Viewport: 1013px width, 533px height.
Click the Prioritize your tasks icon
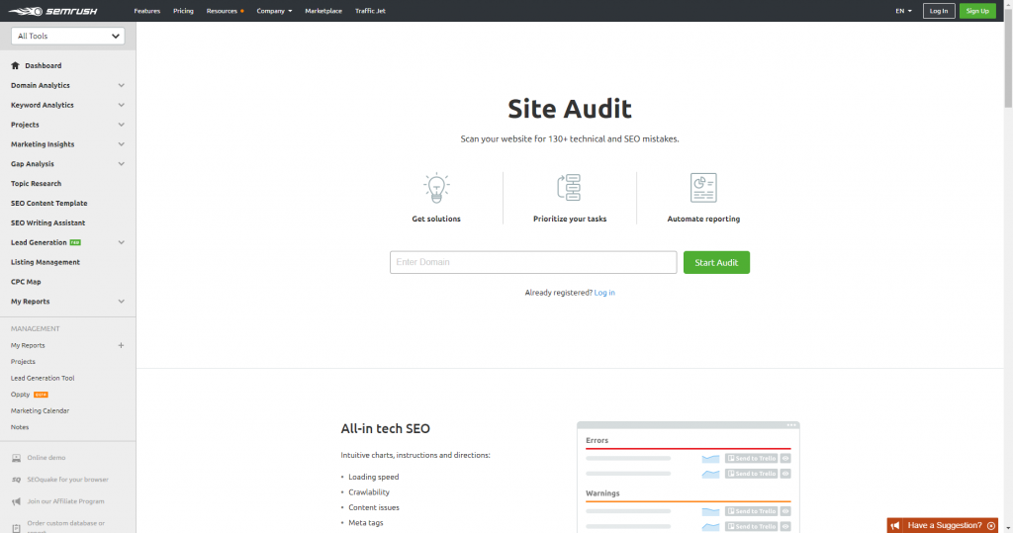point(569,187)
